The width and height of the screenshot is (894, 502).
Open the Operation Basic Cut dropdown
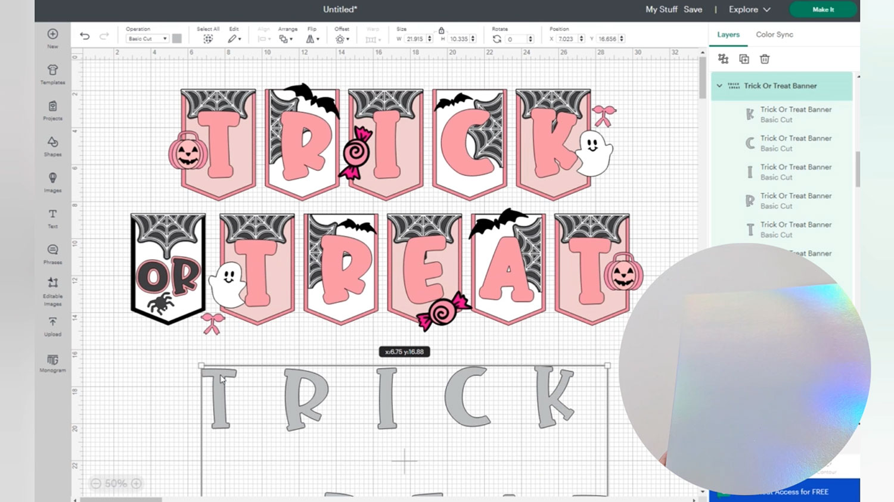[x=147, y=39]
